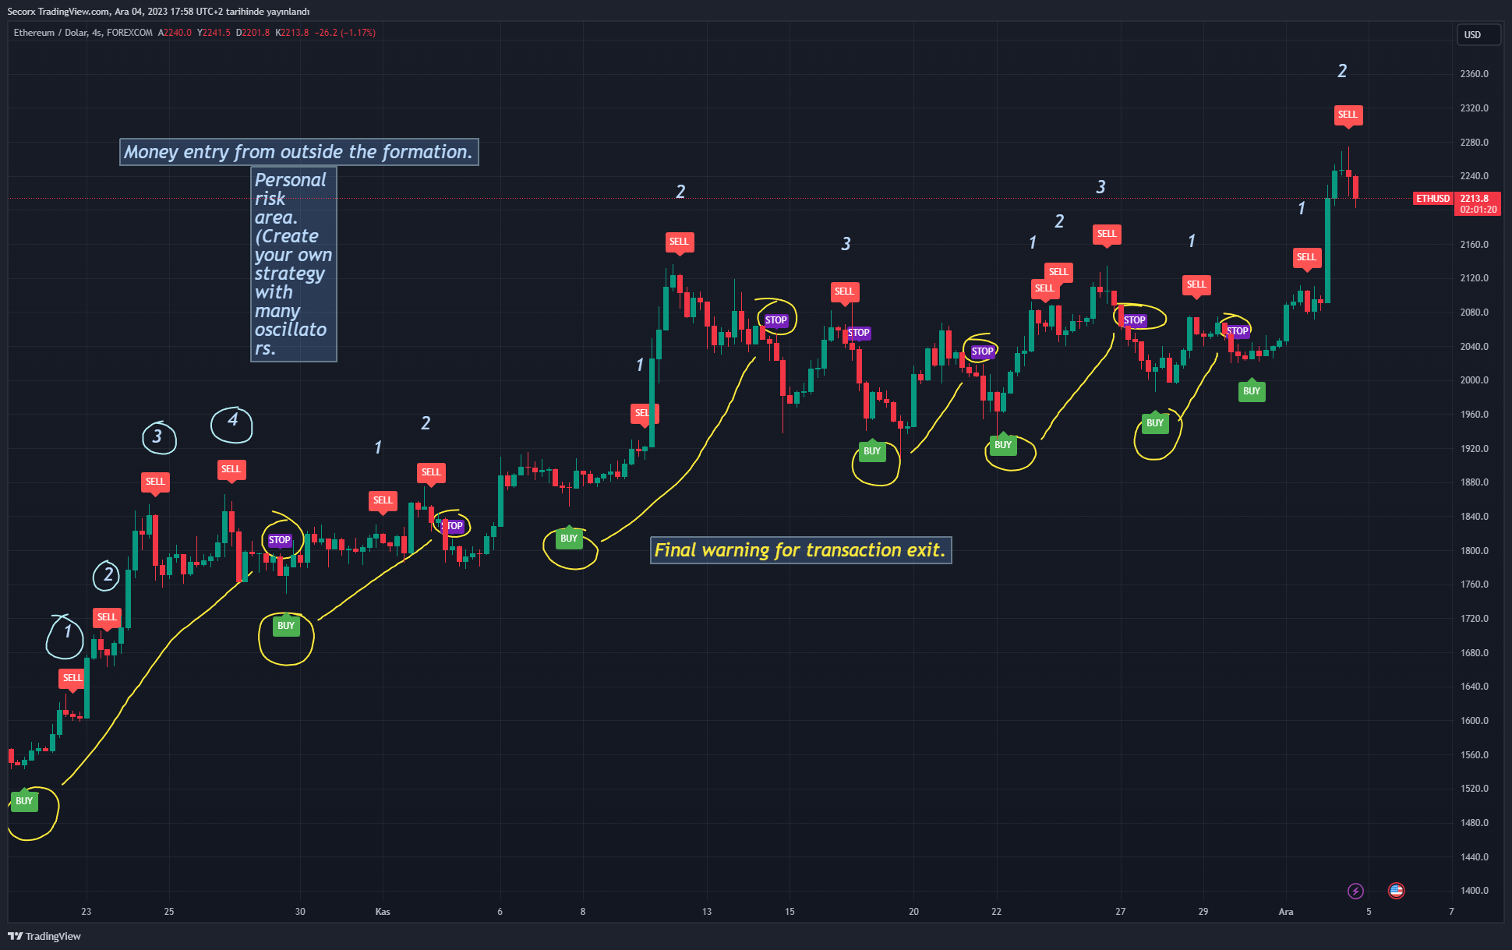The width and height of the screenshot is (1512, 950).
Task: Click the SELL label under circled number 3
Action: (155, 482)
